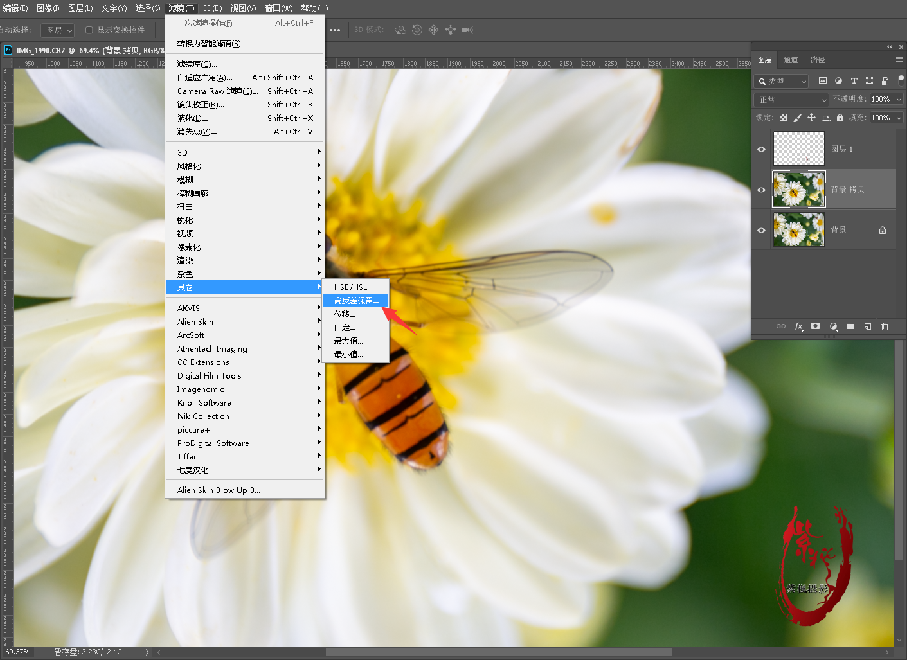Image resolution: width=907 pixels, height=660 pixels.
Task: Create a new layer with page icon
Action: pyautogui.click(x=868, y=326)
